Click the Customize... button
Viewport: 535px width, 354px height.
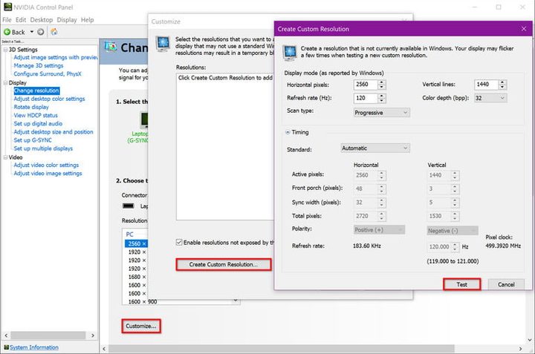[x=141, y=326]
